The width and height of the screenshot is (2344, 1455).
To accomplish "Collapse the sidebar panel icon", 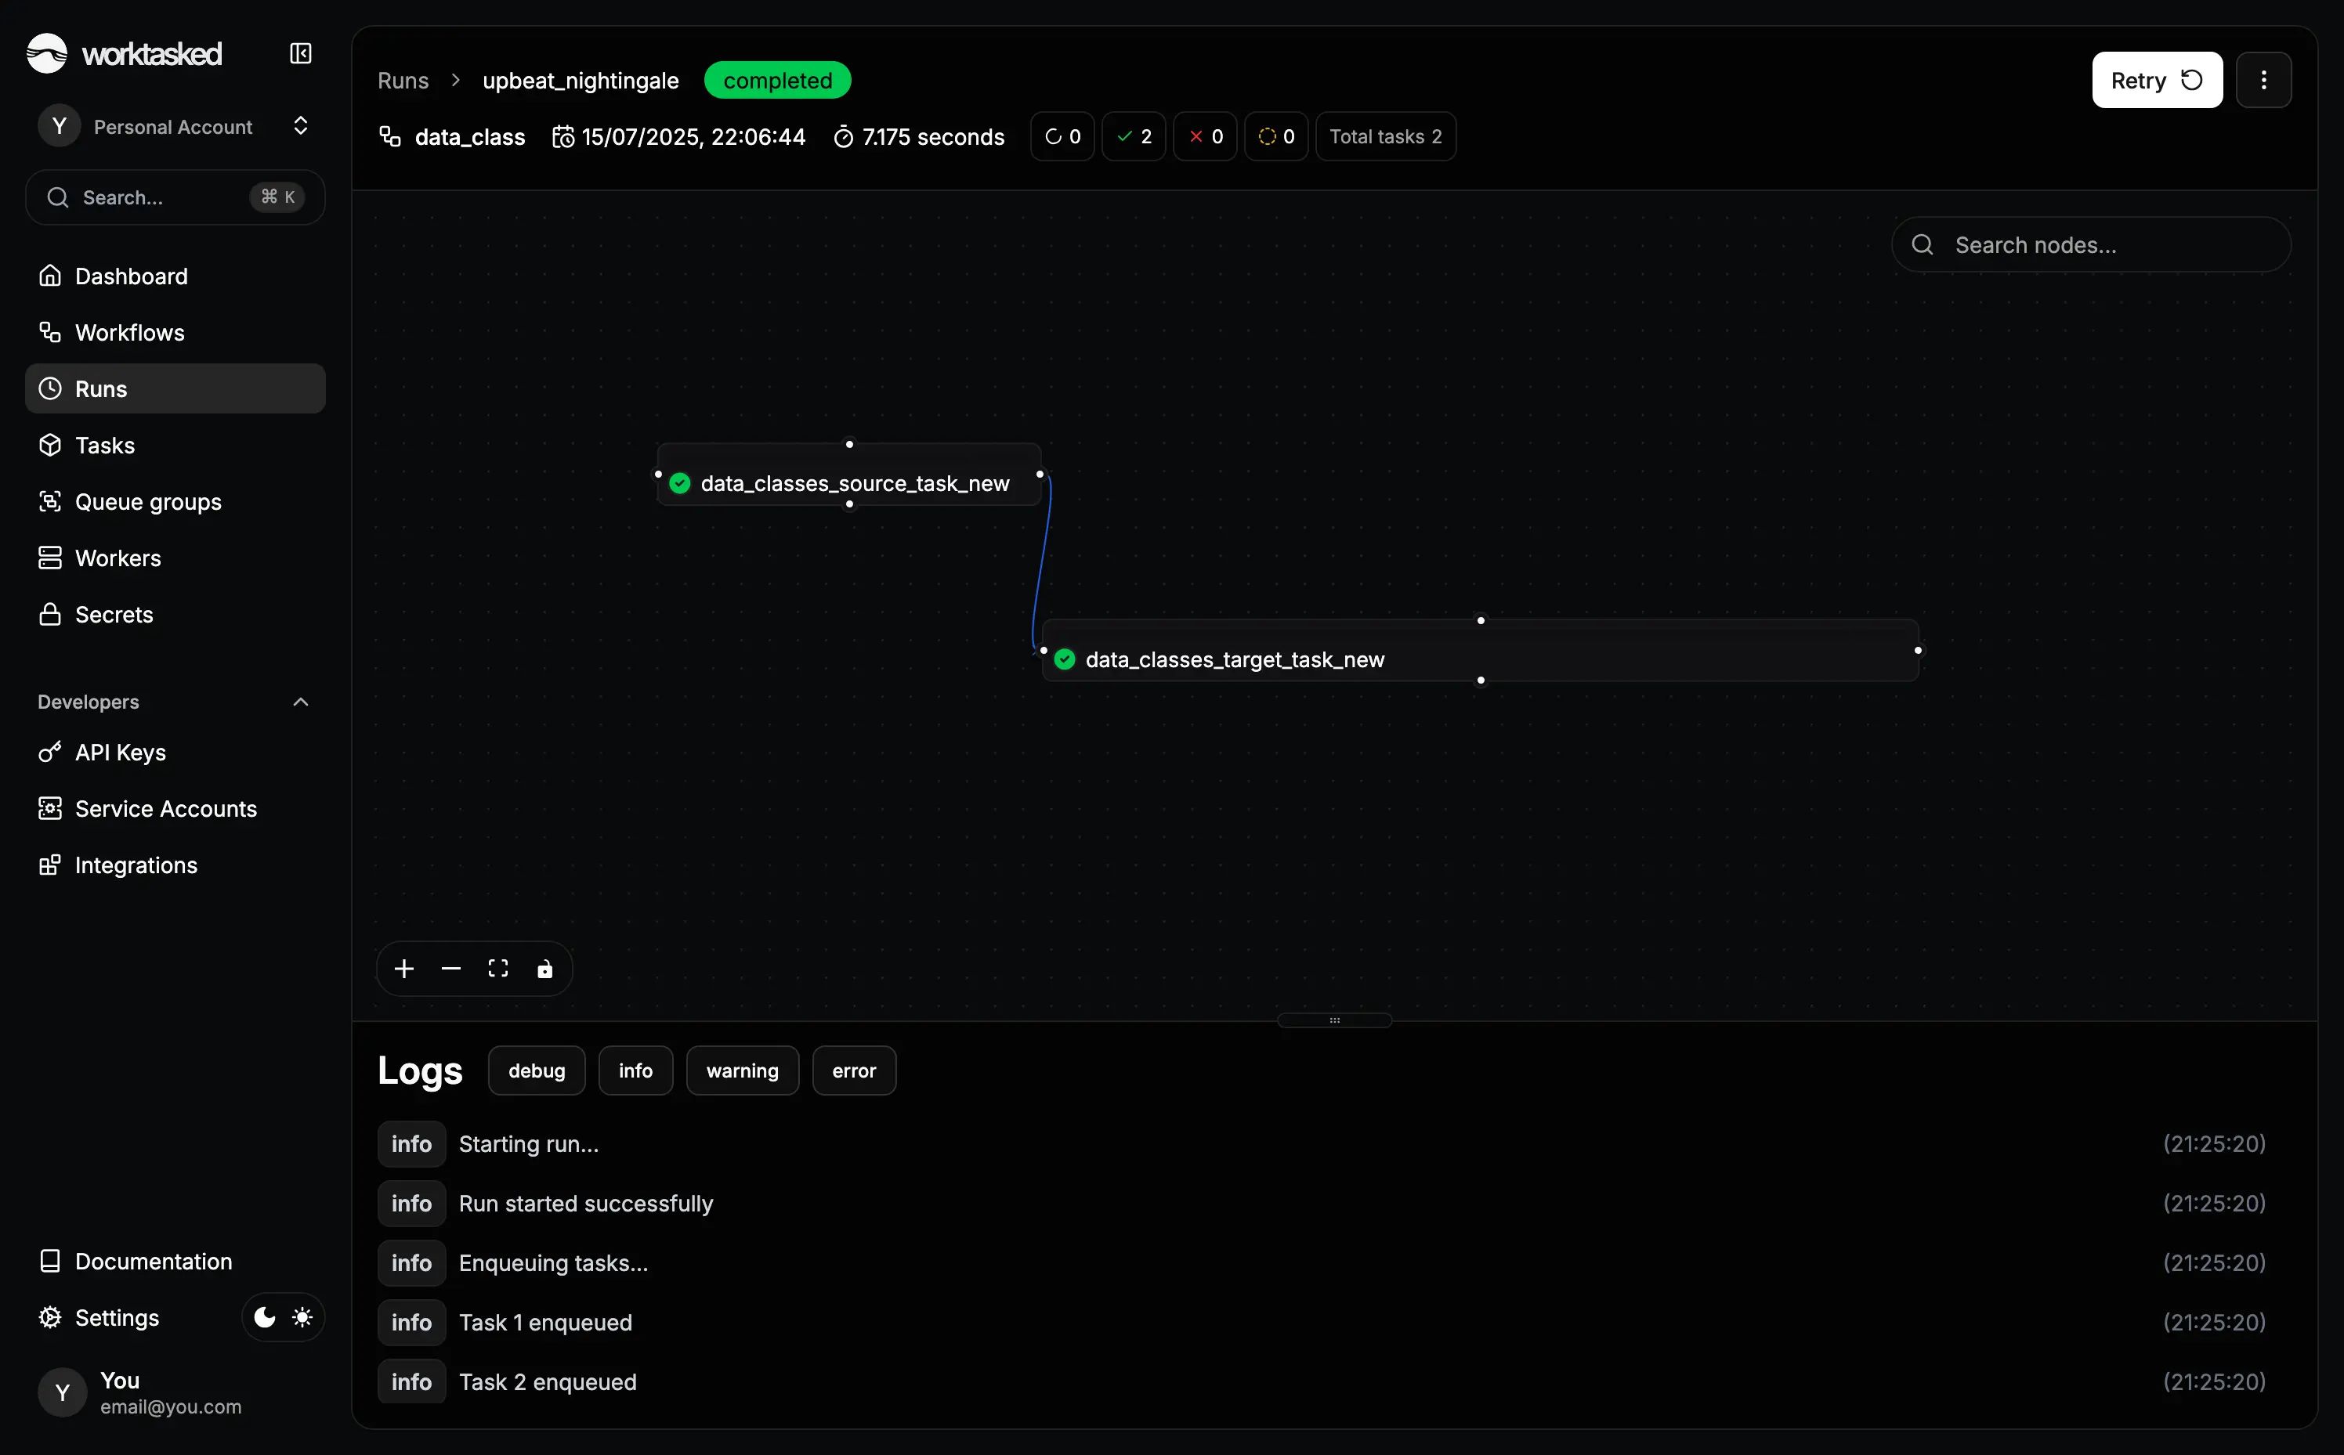I will tap(300, 53).
